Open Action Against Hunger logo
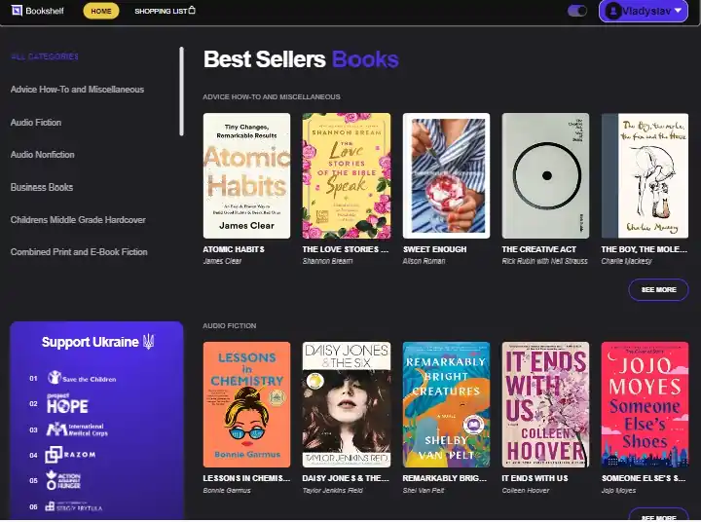 coord(63,480)
